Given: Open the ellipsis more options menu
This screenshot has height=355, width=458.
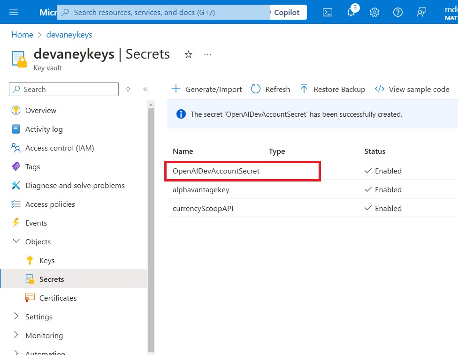Looking at the screenshot, I should click(x=208, y=54).
